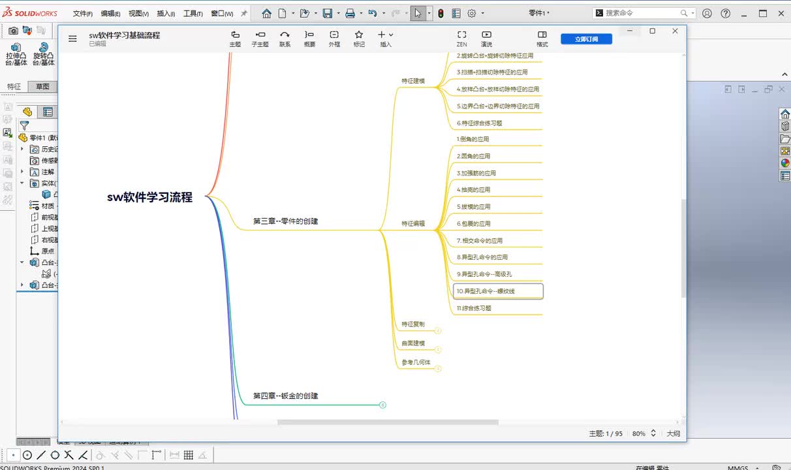Open the 格式 format panel
Screen dimensions: 791x470
pyautogui.click(x=542, y=39)
